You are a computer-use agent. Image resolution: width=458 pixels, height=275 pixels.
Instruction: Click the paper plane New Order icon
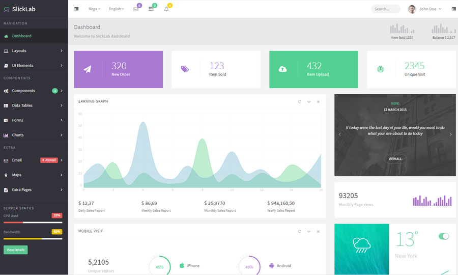(x=88, y=69)
